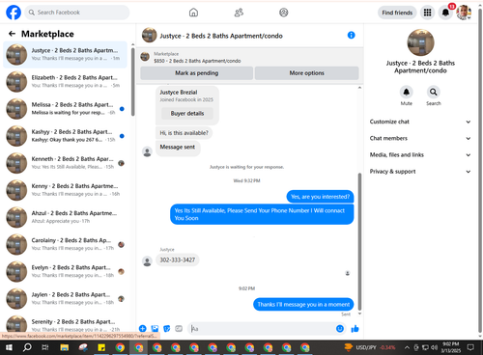
Task: Open conversation information blue info icon
Action: pyautogui.click(x=352, y=35)
